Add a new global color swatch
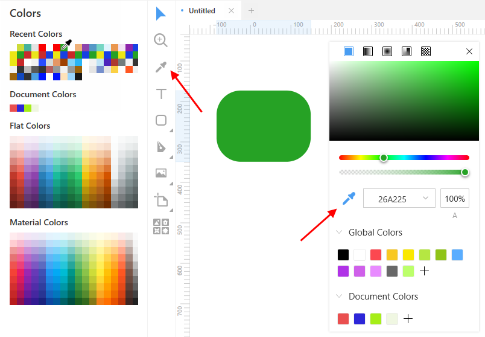 pos(425,271)
